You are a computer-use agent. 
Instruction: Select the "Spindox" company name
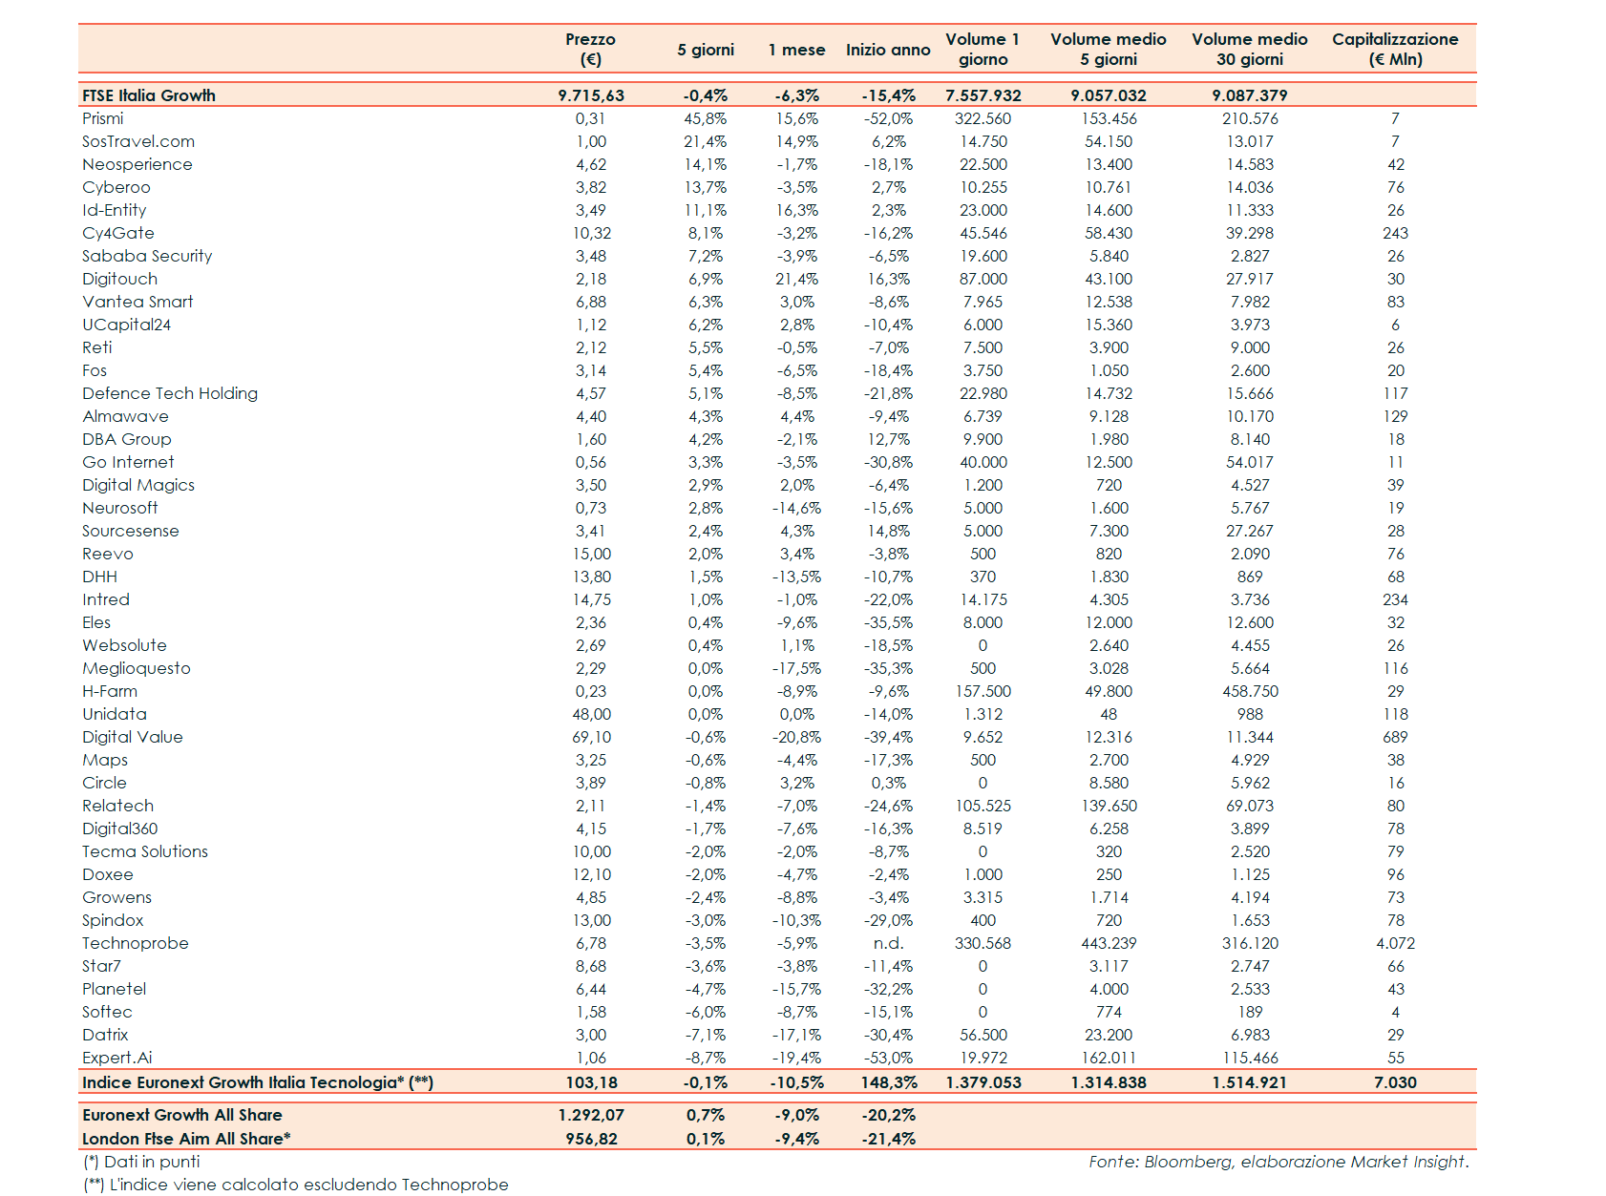pyautogui.click(x=113, y=920)
